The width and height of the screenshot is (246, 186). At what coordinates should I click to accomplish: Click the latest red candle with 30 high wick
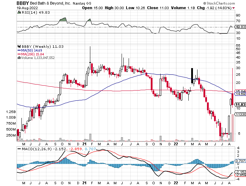(x=233, y=98)
